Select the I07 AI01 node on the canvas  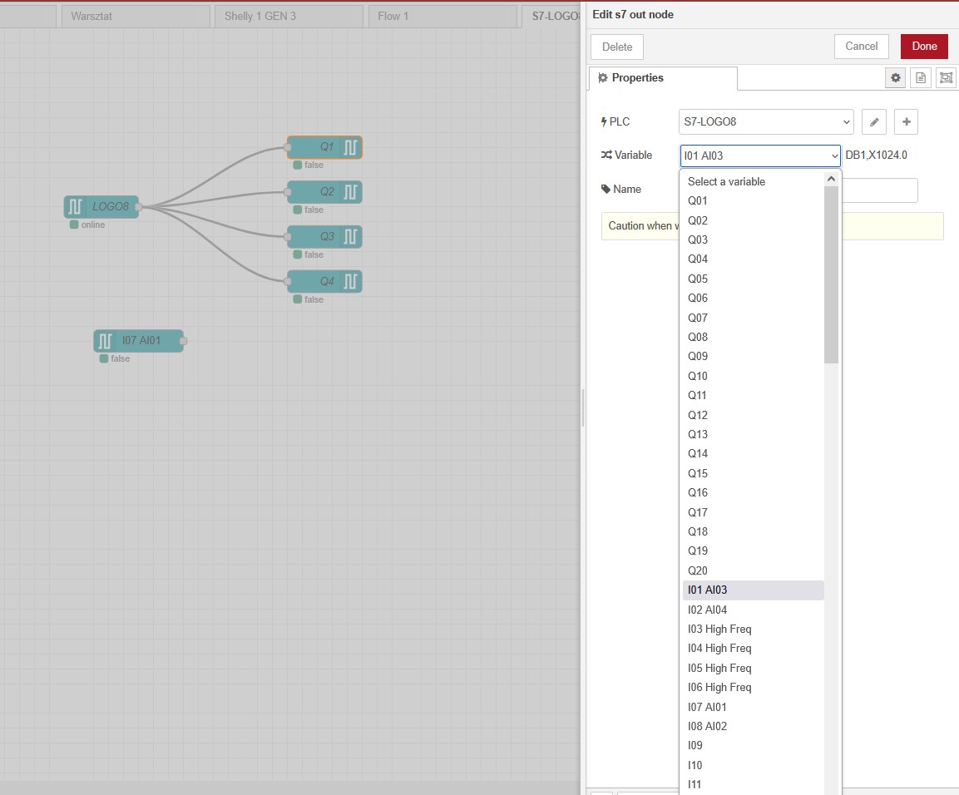click(x=138, y=341)
